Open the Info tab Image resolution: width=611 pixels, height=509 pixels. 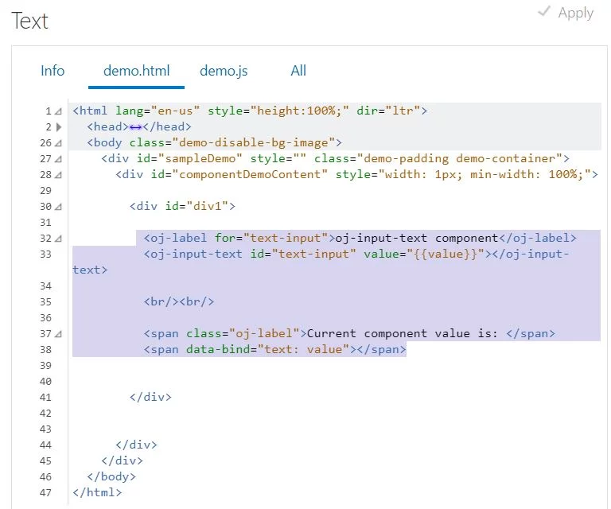click(53, 71)
